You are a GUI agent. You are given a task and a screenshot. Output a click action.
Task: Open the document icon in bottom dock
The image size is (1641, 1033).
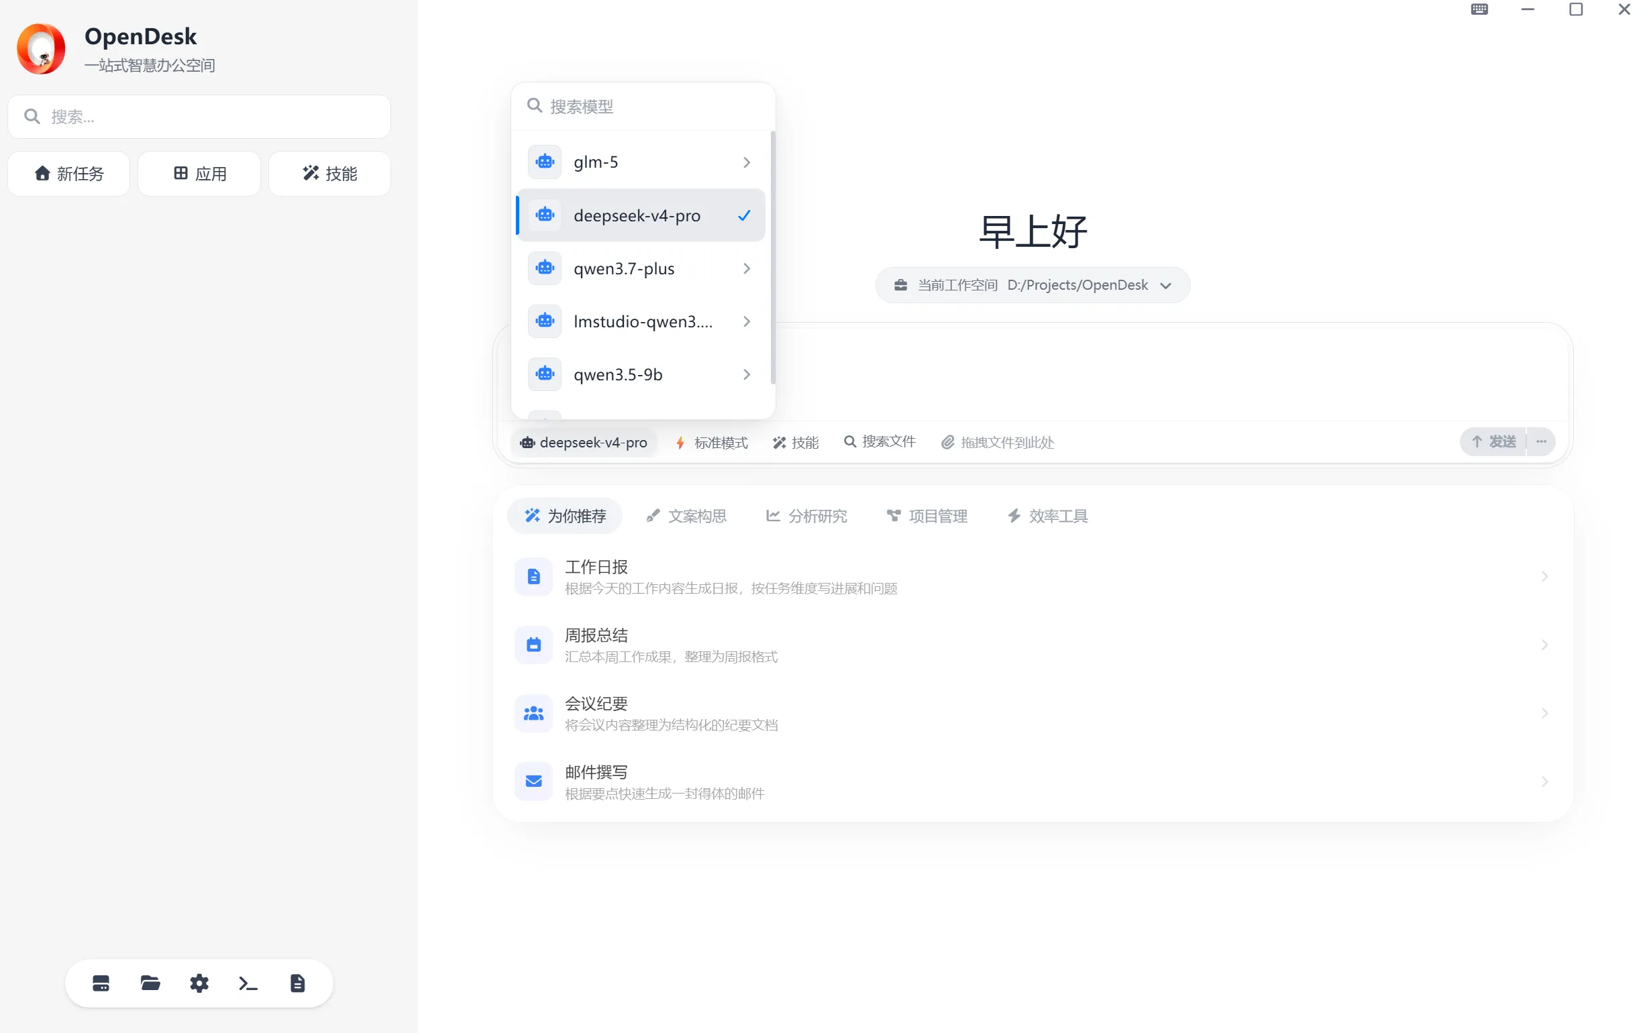pyautogui.click(x=298, y=983)
